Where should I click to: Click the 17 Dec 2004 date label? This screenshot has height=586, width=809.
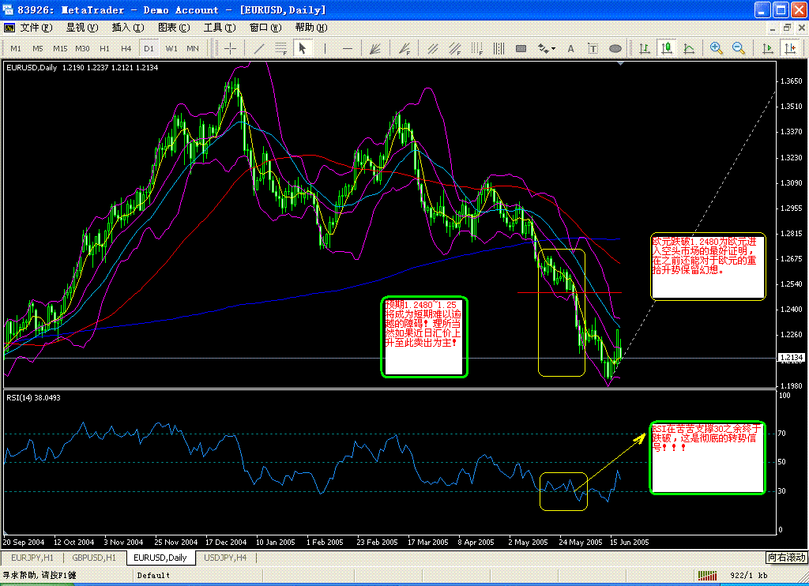[226, 542]
